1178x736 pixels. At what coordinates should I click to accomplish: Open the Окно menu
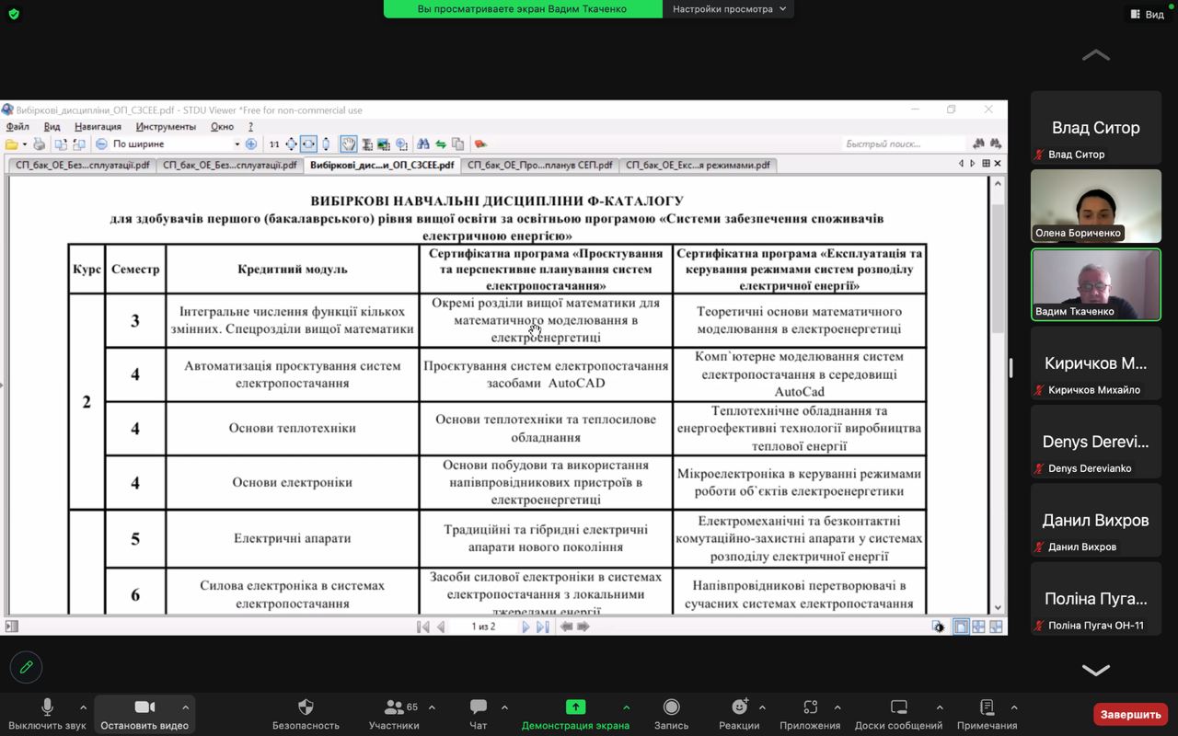click(x=222, y=127)
